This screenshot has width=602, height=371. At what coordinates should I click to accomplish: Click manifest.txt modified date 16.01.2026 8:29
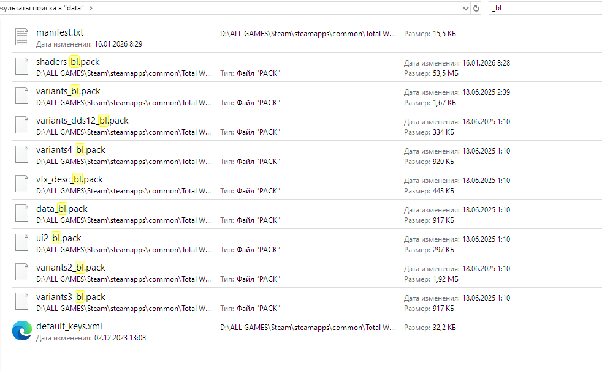pos(118,44)
